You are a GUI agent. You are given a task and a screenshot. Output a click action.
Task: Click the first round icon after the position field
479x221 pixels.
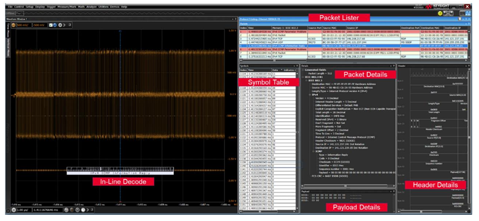coord(66,210)
